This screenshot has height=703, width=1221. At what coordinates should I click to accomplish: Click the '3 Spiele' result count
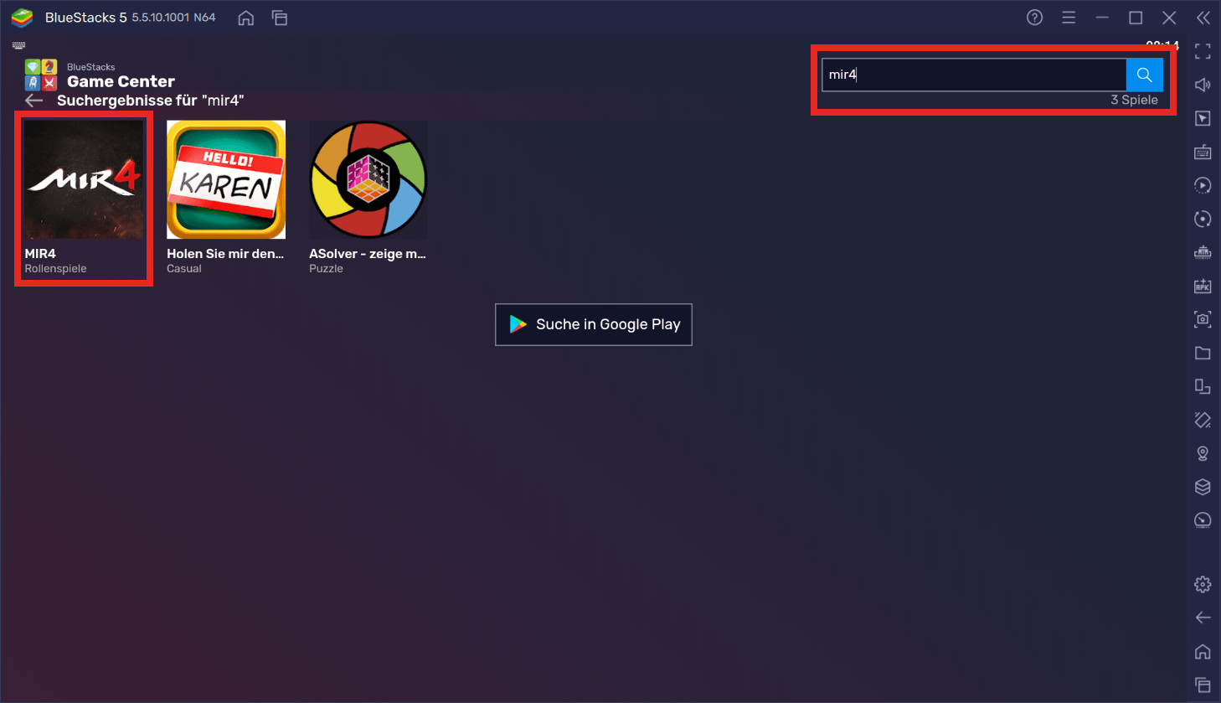pyautogui.click(x=1134, y=100)
